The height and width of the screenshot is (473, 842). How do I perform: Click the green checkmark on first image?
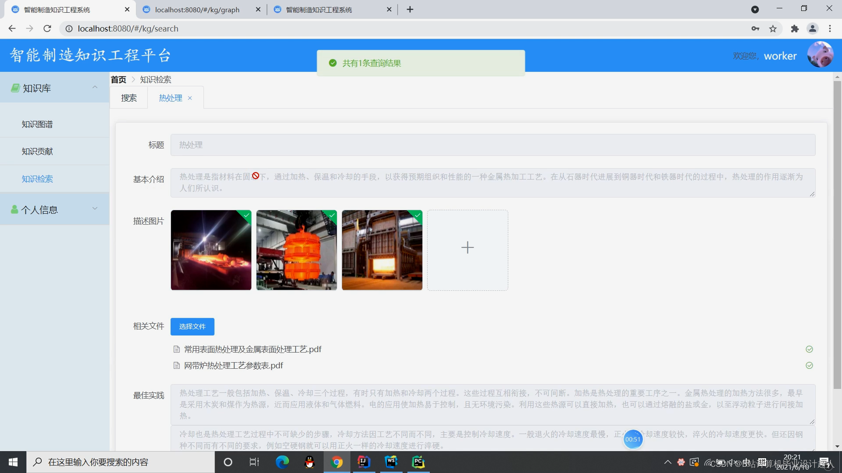click(246, 215)
